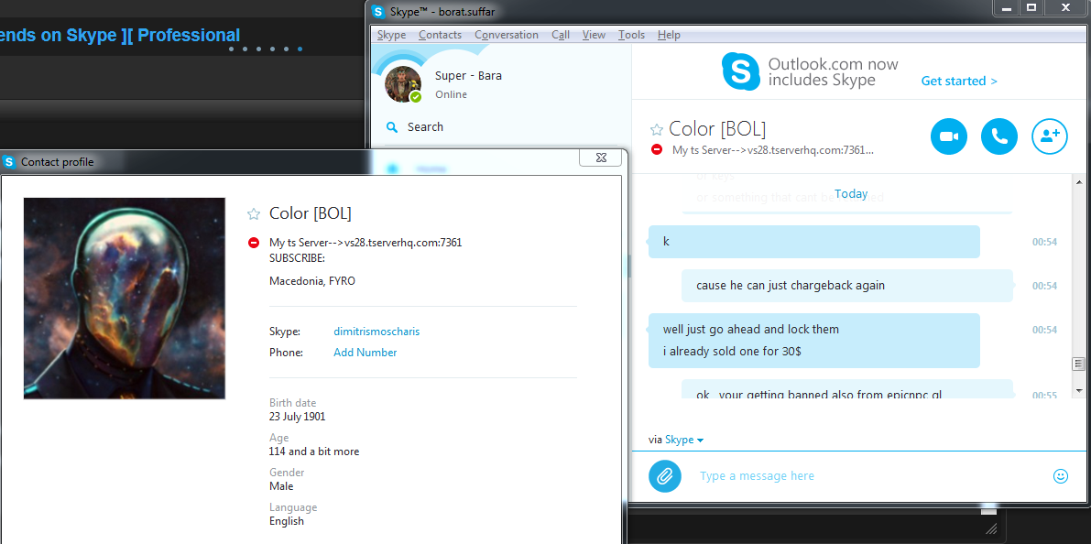Click the message 'cause he can just chargeback again'
The image size is (1091, 544).
[x=791, y=285]
